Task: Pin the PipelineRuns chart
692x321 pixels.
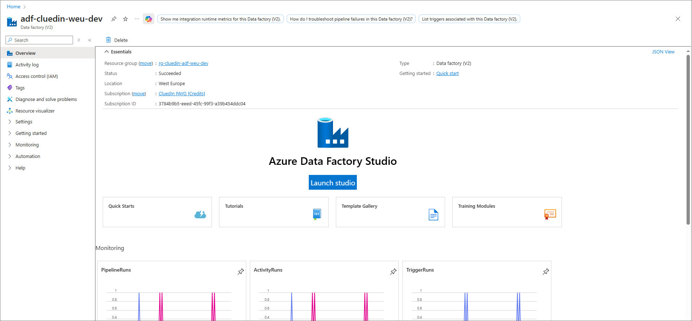Action: (241, 272)
